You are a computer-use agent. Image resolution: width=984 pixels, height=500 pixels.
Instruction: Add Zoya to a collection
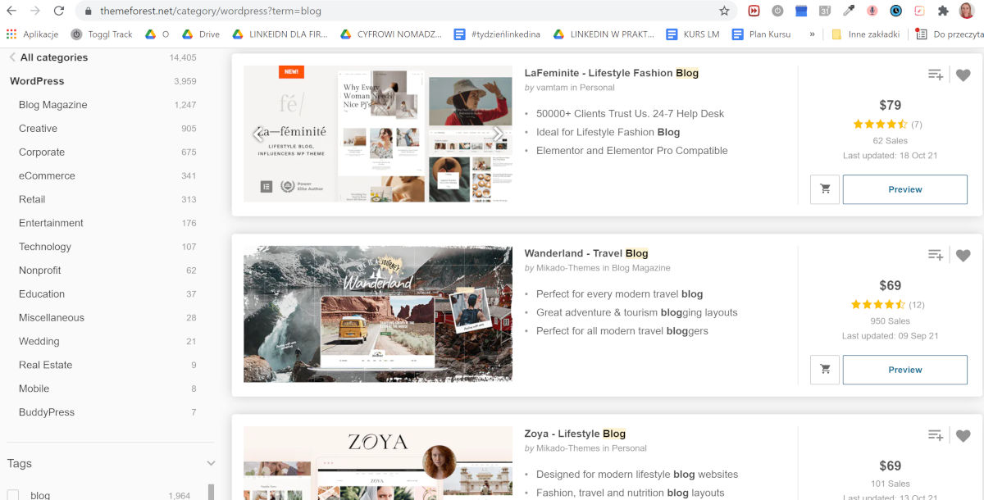[x=936, y=435]
